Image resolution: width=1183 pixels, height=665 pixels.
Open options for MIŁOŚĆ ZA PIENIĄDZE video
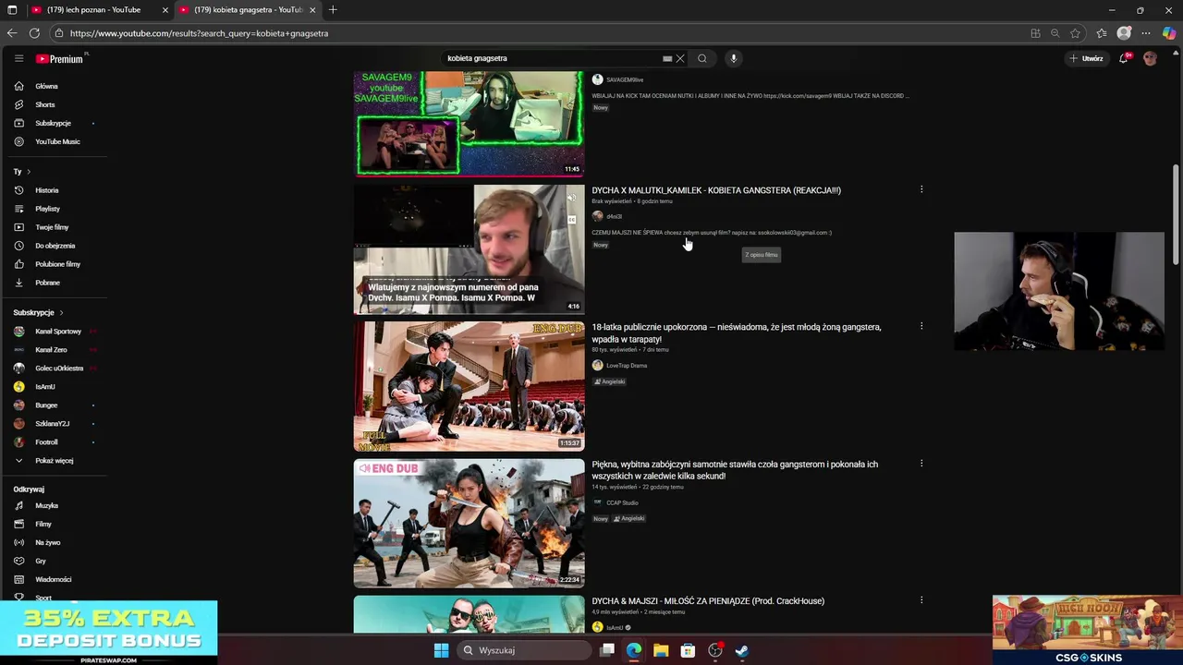pos(921,600)
